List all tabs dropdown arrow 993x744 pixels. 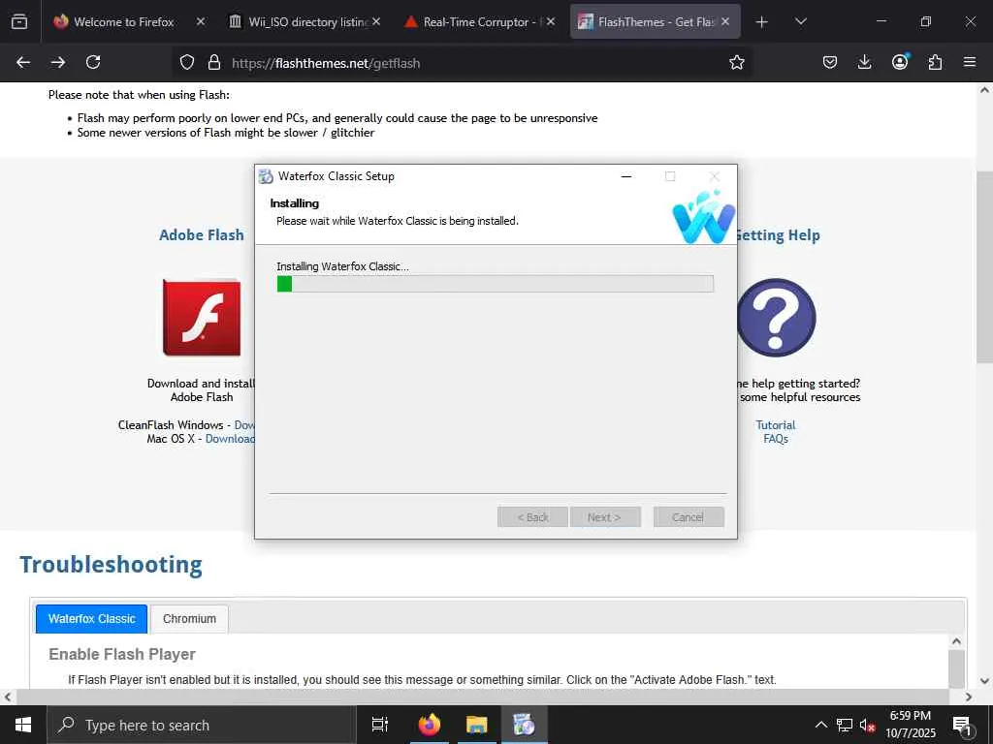click(800, 21)
